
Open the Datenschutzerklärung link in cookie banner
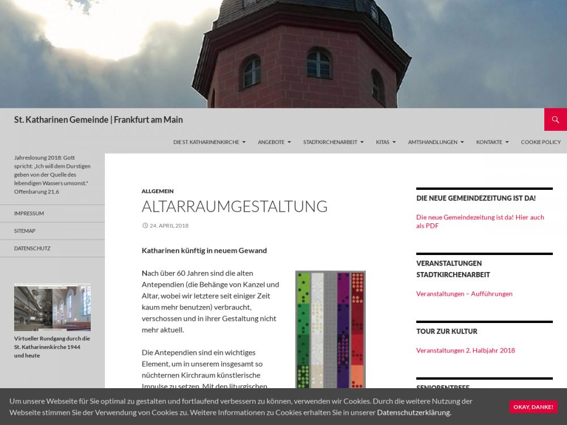pos(414,413)
